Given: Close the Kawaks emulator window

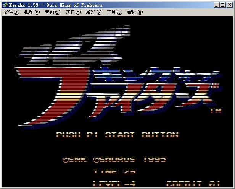Looking at the screenshot, I should pyautogui.click(x=230, y=5).
